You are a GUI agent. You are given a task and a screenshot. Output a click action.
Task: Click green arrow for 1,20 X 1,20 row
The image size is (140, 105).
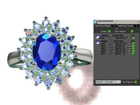tap(134, 54)
